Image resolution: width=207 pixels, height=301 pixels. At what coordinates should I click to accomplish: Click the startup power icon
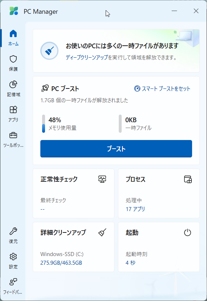click(188, 232)
